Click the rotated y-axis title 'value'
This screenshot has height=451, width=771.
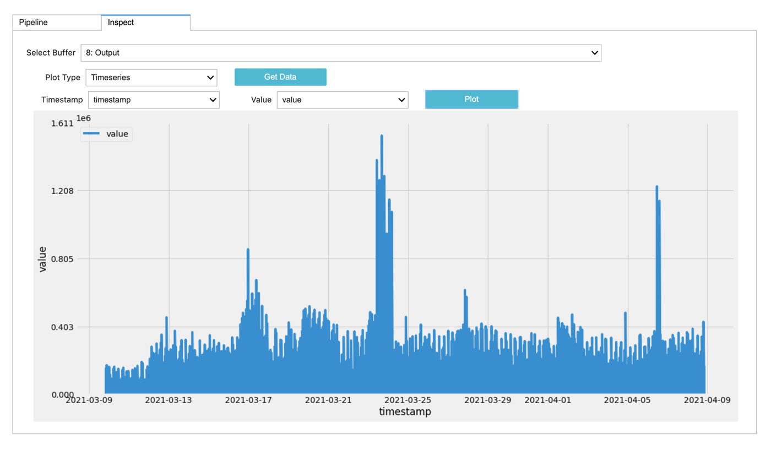click(x=42, y=258)
